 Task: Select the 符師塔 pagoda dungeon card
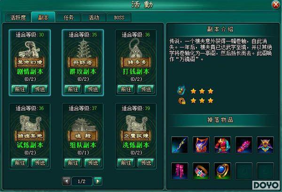point(83,62)
